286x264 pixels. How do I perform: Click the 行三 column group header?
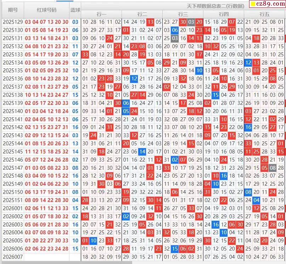pos(183,14)
